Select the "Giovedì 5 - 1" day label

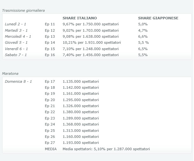pyautogui.click(x=17, y=42)
